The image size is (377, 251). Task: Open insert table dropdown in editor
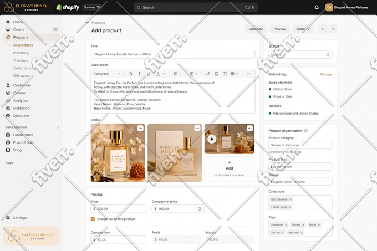click(x=234, y=74)
